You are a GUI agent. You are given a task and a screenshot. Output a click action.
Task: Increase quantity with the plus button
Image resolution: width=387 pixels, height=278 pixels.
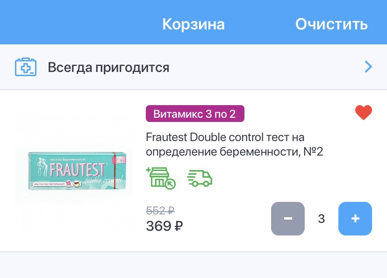(x=355, y=219)
